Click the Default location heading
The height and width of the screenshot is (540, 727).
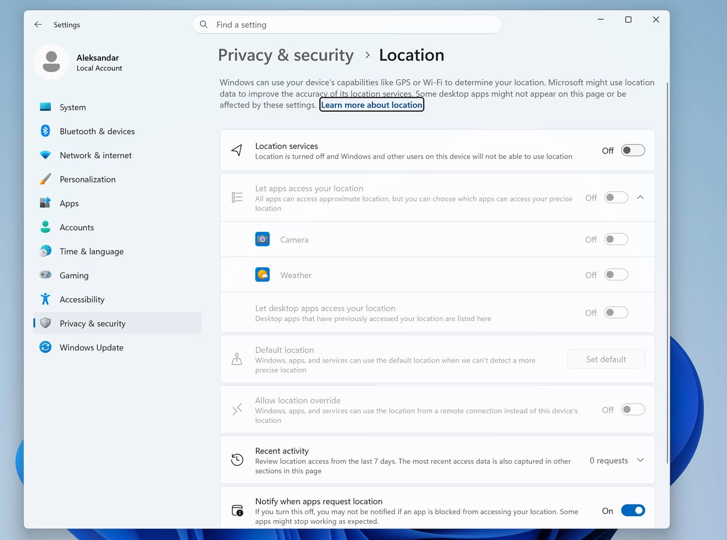(x=284, y=350)
